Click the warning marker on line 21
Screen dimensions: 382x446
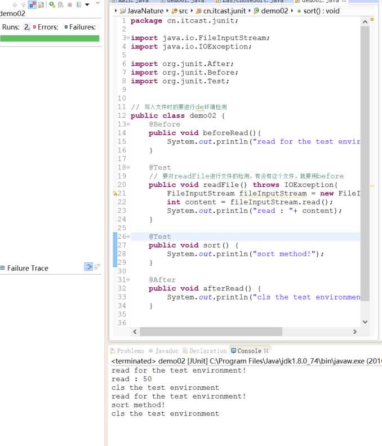[115, 193]
